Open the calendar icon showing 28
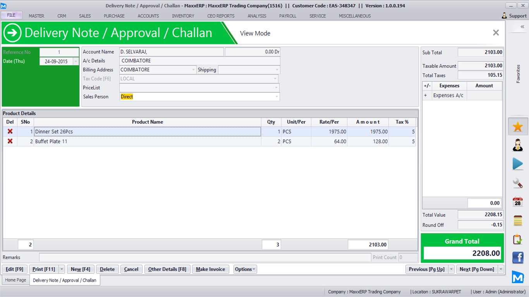Screen dimensions: 529x297 tap(518, 202)
